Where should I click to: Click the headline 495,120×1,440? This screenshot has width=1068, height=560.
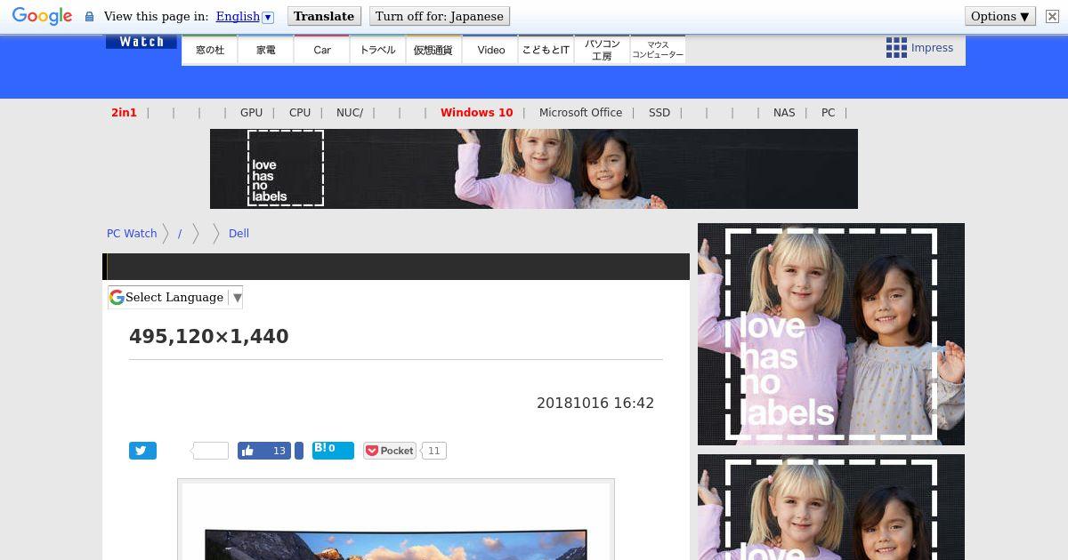pos(209,337)
